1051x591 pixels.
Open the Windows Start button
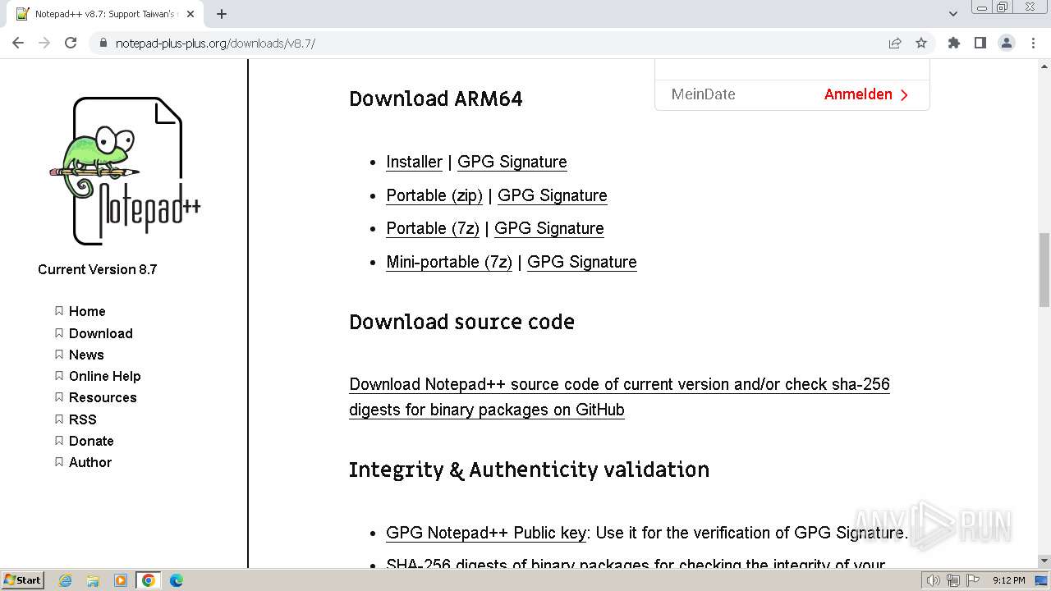(x=23, y=580)
